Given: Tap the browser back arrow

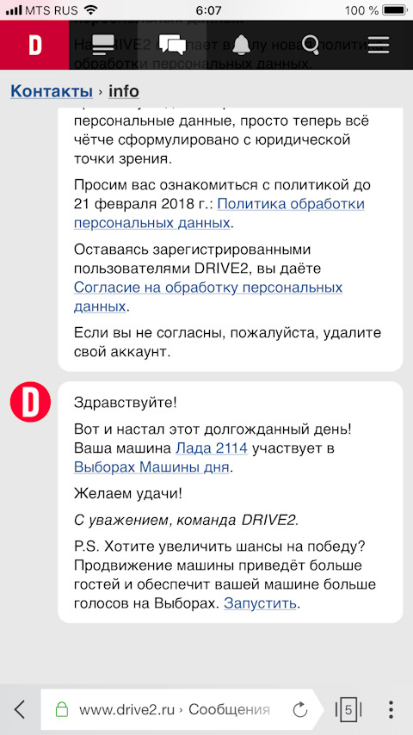Looking at the screenshot, I should [19, 709].
